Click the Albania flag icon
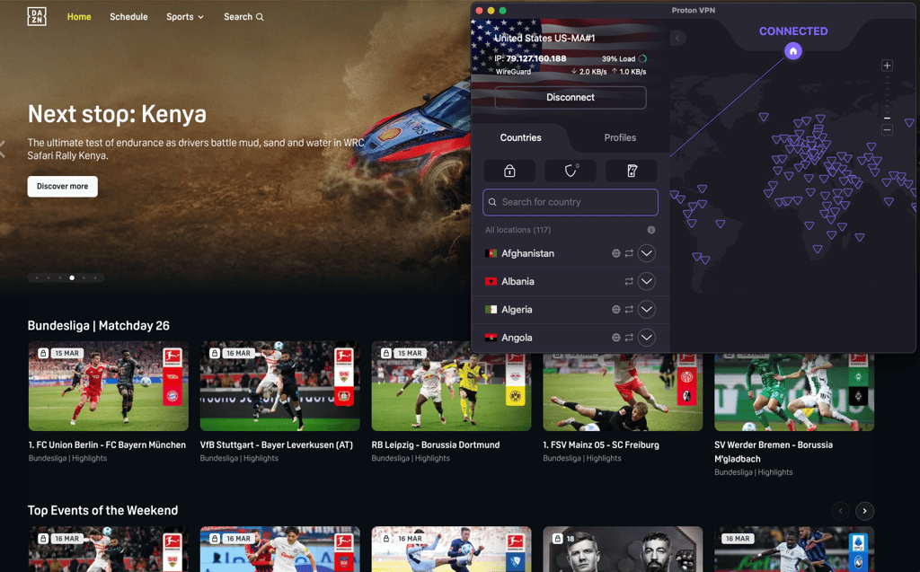 491,282
